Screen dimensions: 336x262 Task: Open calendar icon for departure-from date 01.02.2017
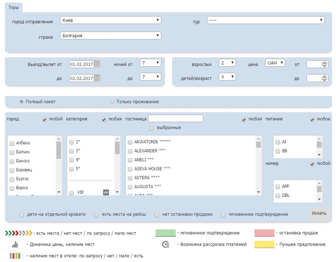pyautogui.click(x=97, y=64)
